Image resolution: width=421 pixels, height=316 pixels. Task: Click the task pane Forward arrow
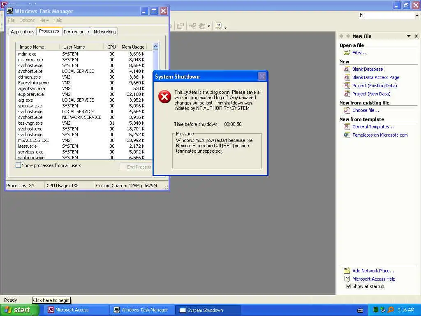(x=348, y=36)
